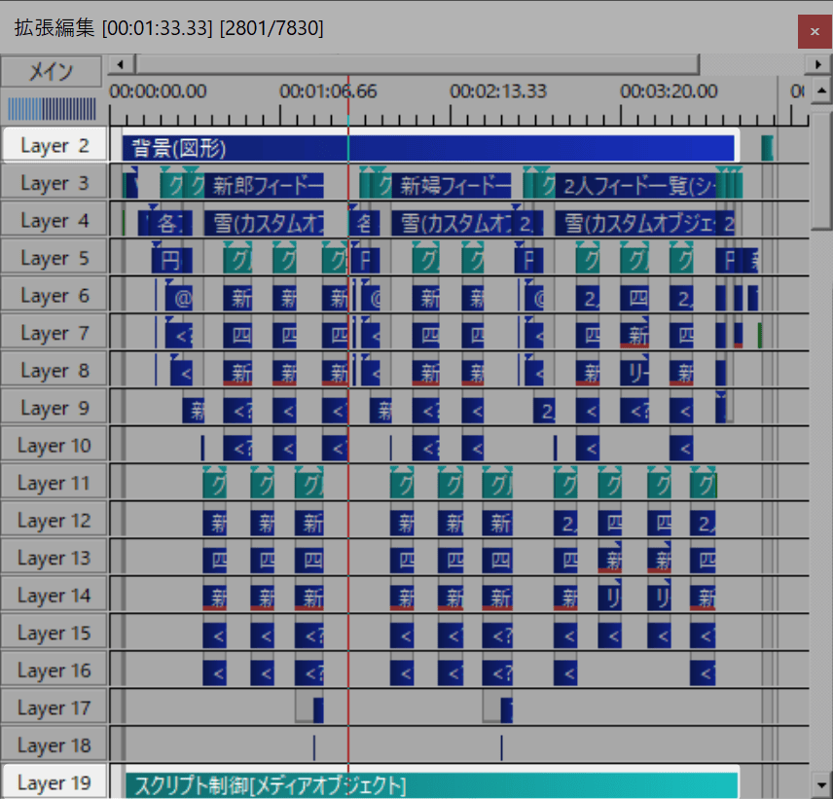
Task: Close the 拡張編集 window
Action: pos(813,31)
